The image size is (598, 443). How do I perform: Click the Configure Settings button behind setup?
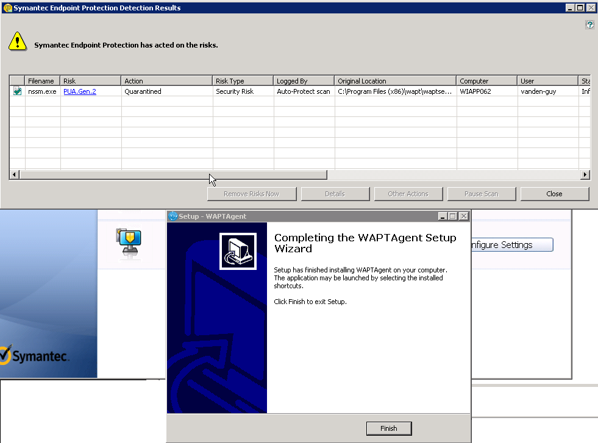(x=512, y=245)
